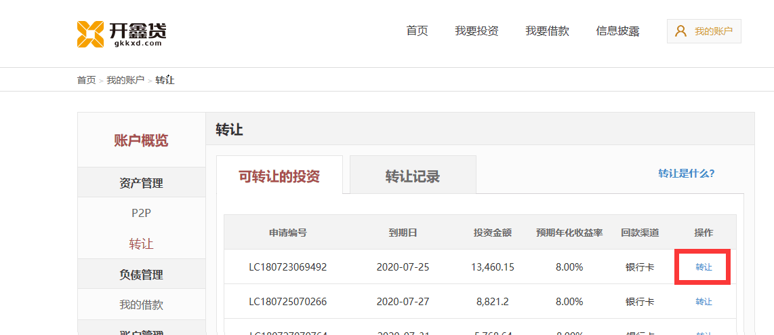Expand the 负债管理 sidebar section
The image size is (774, 335).
click(141, 275)
